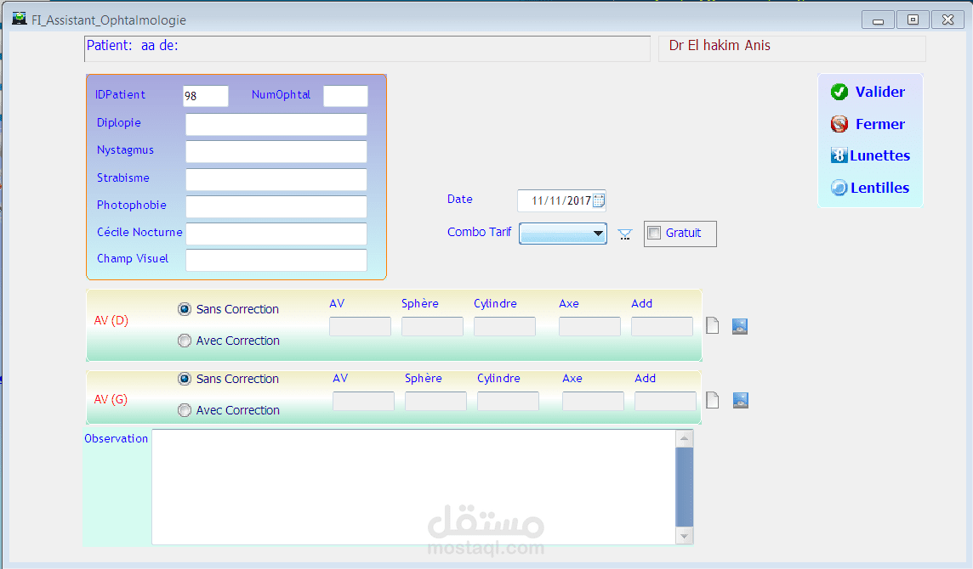The image size is (973, 569).
Task: Click the Champ Visuel input field
Action: (x=276, y=261)
